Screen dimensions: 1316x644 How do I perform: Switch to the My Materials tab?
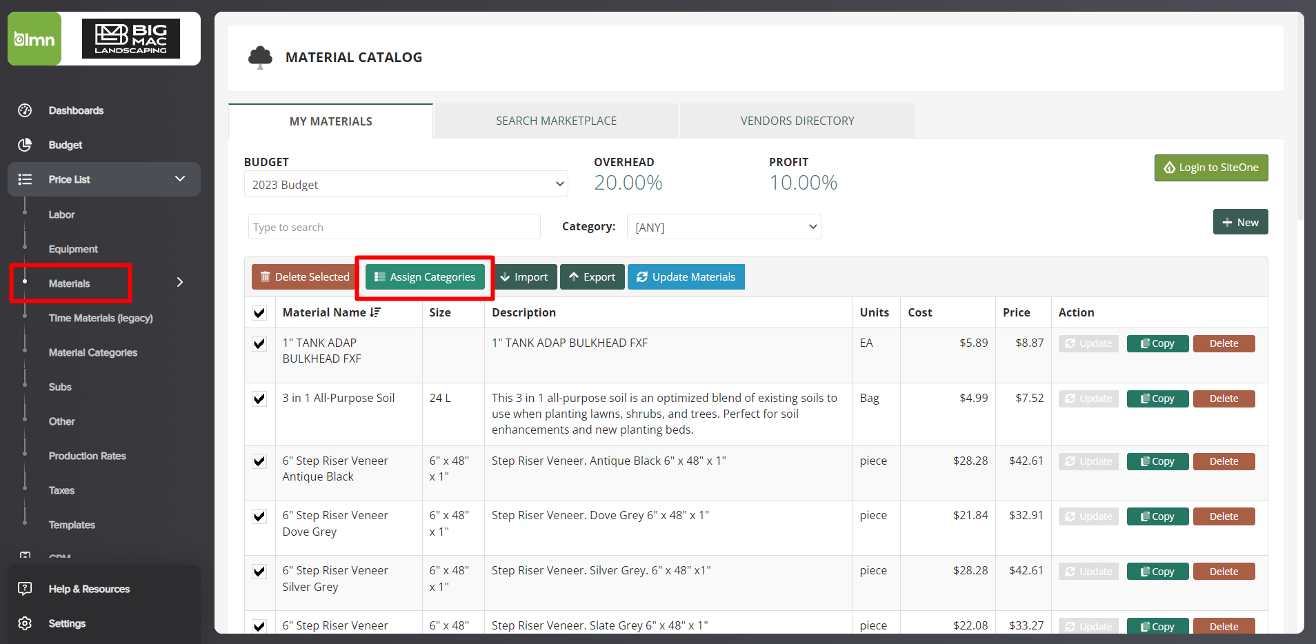pyautogui.click(x=330, y=121)
